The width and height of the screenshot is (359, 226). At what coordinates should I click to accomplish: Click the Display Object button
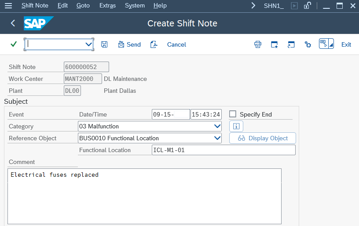tap(262, 138)
